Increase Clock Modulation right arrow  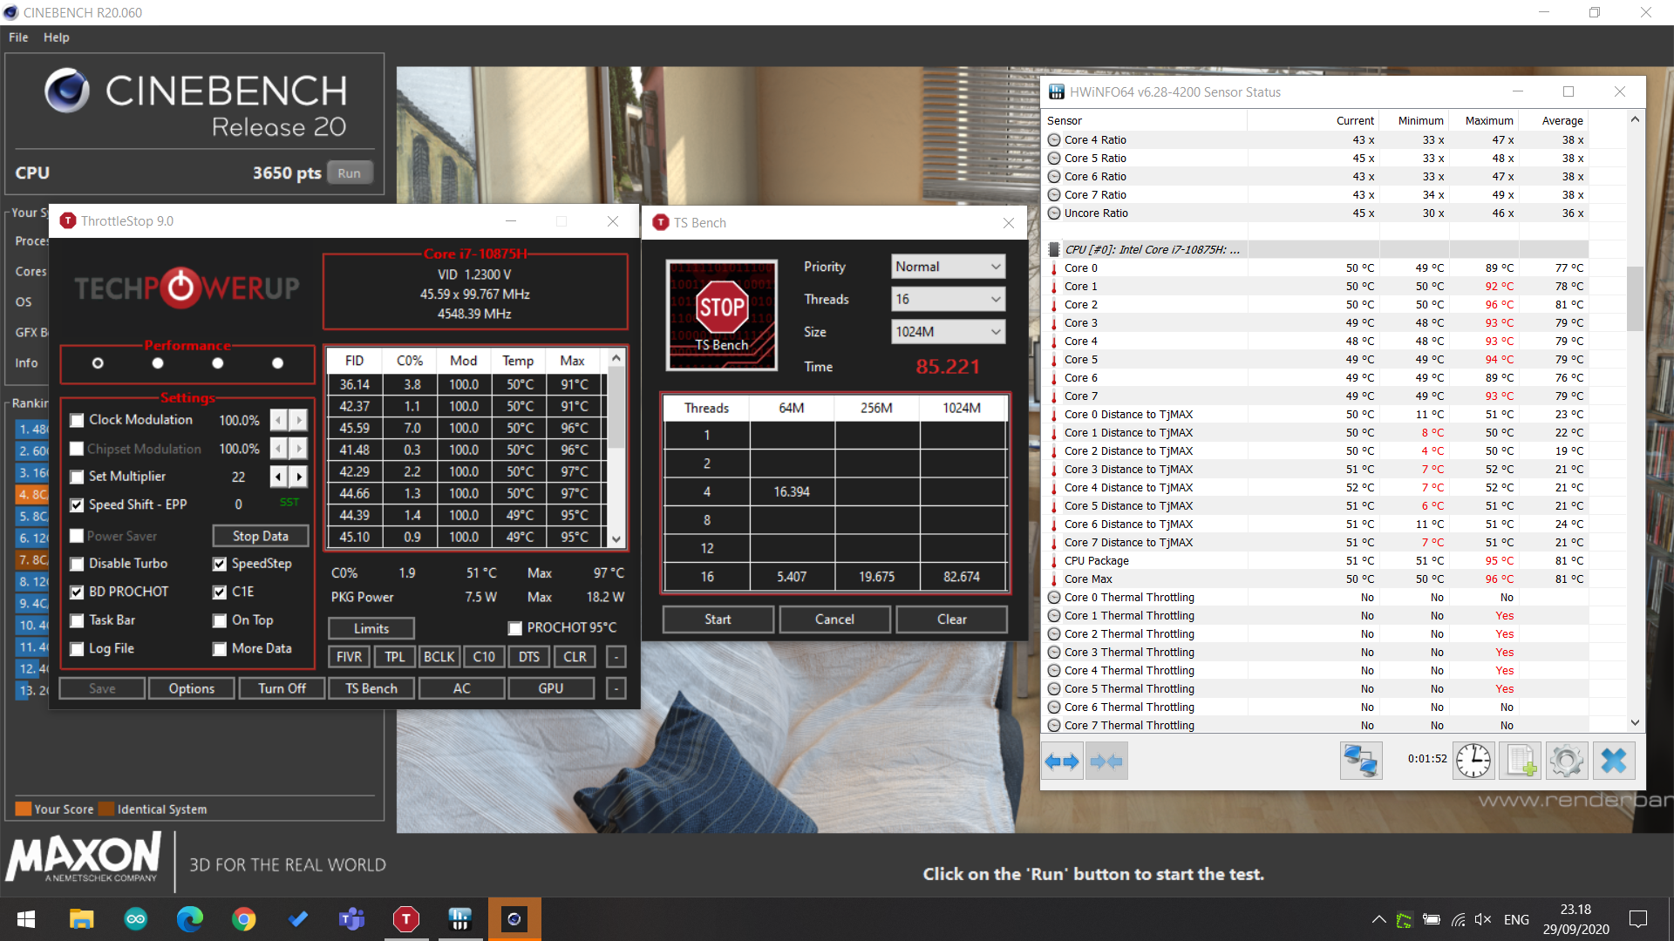tap(299, 420)
